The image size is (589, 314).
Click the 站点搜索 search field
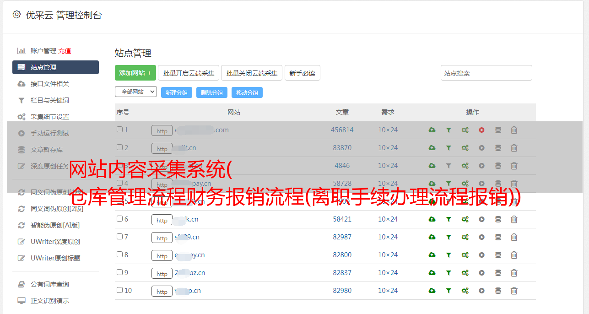point(486,73)
